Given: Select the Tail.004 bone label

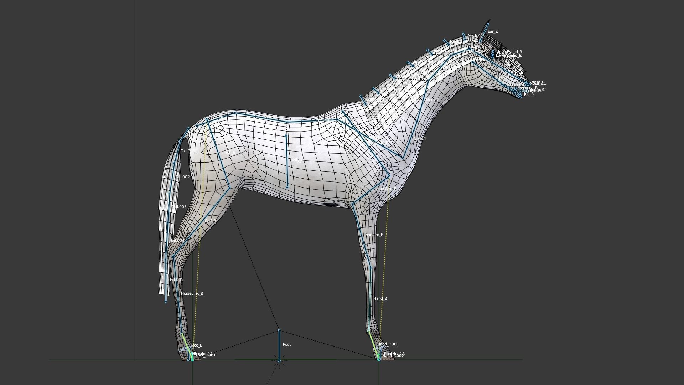Looking at the screenshot, I should point(177,240).
